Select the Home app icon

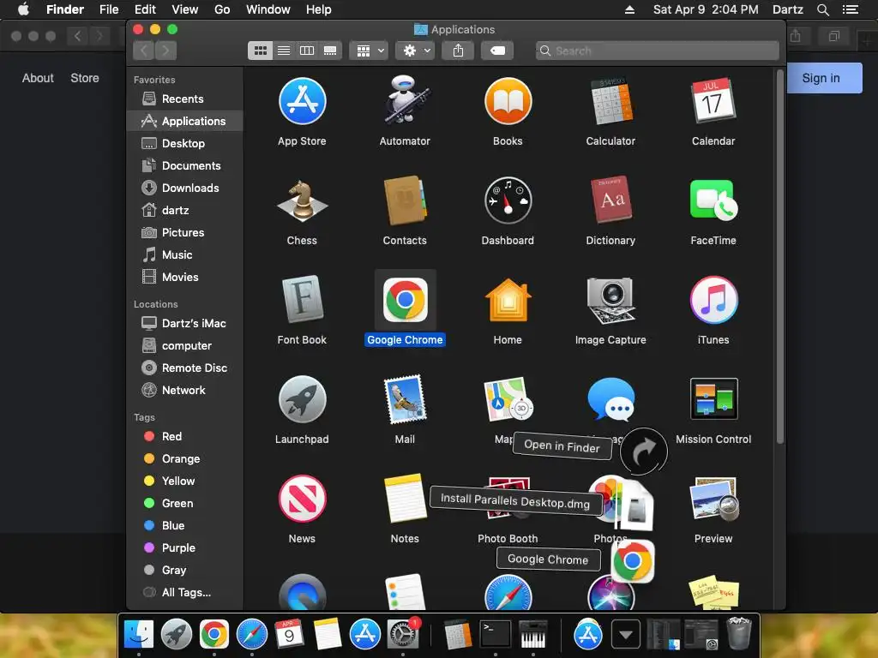pos(508,300)
